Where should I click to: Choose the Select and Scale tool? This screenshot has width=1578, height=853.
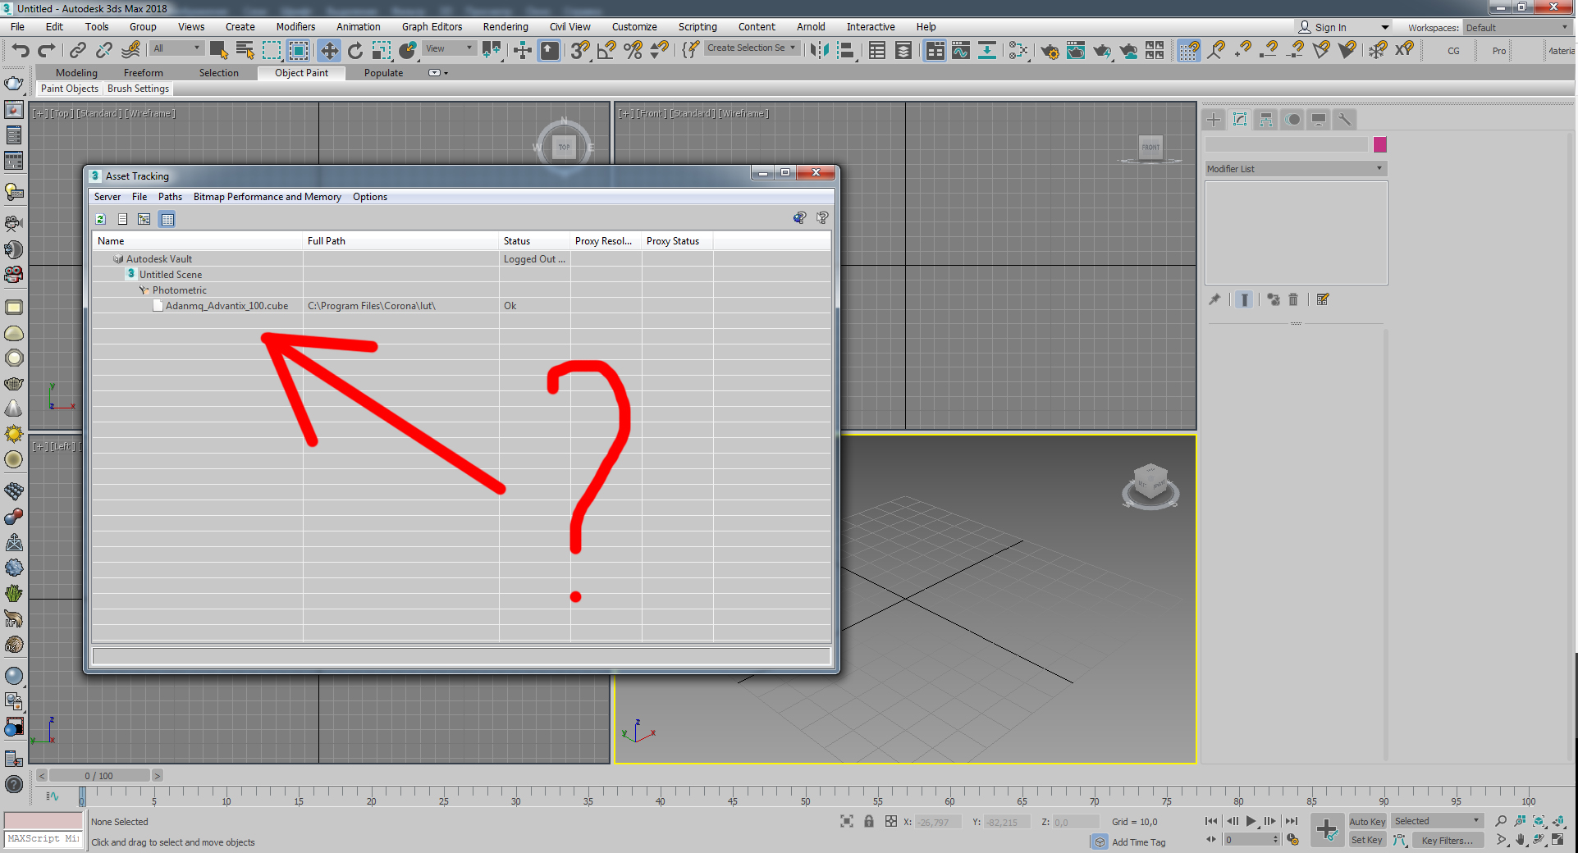pos(382,50)
